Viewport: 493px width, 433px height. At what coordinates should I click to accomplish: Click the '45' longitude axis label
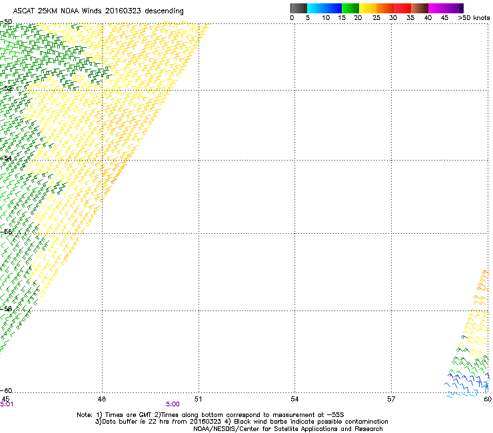pos(5,399)
